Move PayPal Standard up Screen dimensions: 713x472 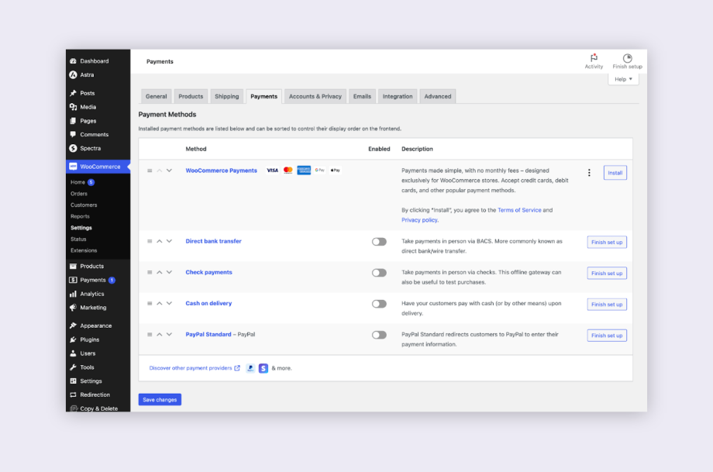(x=160, y=334)
